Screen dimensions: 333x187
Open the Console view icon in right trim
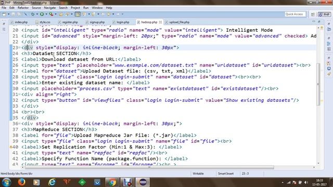tap(329, 69)
